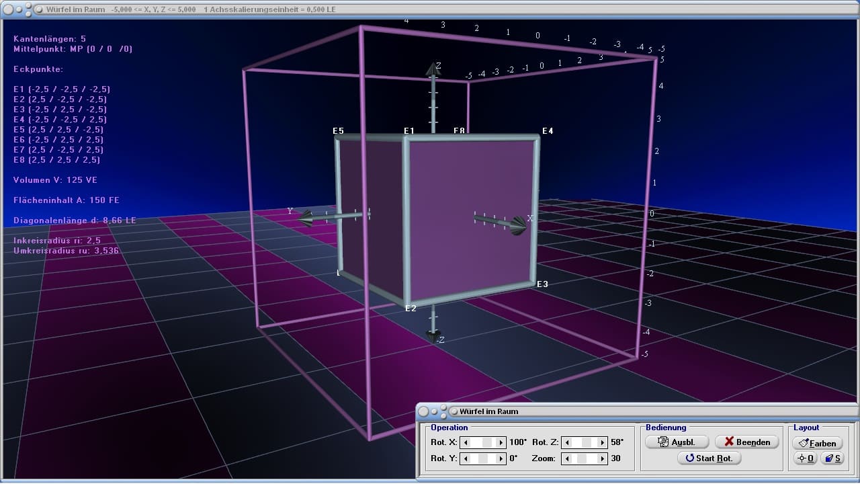Viewport: 860px width, 484px height.
Task: Click the 'Mittelpunkt: MP (0 / 0 /0)' line
Action: pos(73,49)
